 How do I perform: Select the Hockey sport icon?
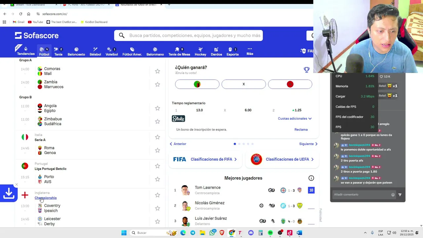[200, 51]
